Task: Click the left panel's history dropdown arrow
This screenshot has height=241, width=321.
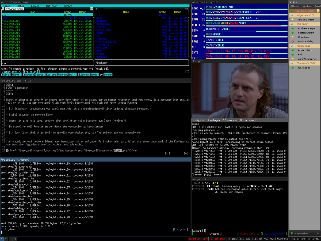Action: [x=91, y=9]
